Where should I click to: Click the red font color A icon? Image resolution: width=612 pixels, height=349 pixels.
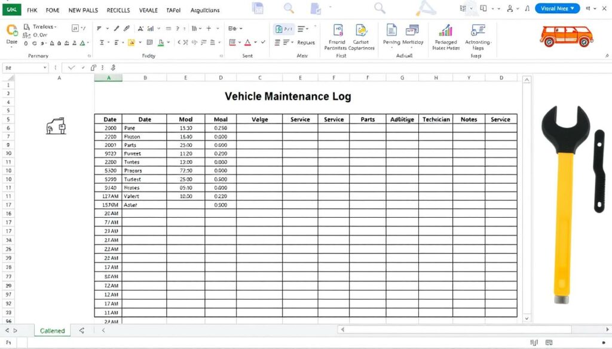coord(247,42)
